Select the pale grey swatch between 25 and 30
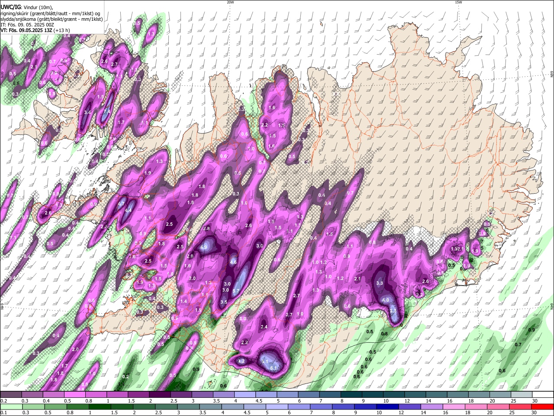The width and height of the screenshot is (554, 416). coord(522,395)
